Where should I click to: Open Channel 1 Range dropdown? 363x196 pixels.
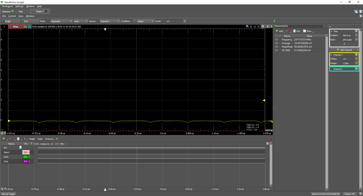pyautogui.click(x=356, y=63)
